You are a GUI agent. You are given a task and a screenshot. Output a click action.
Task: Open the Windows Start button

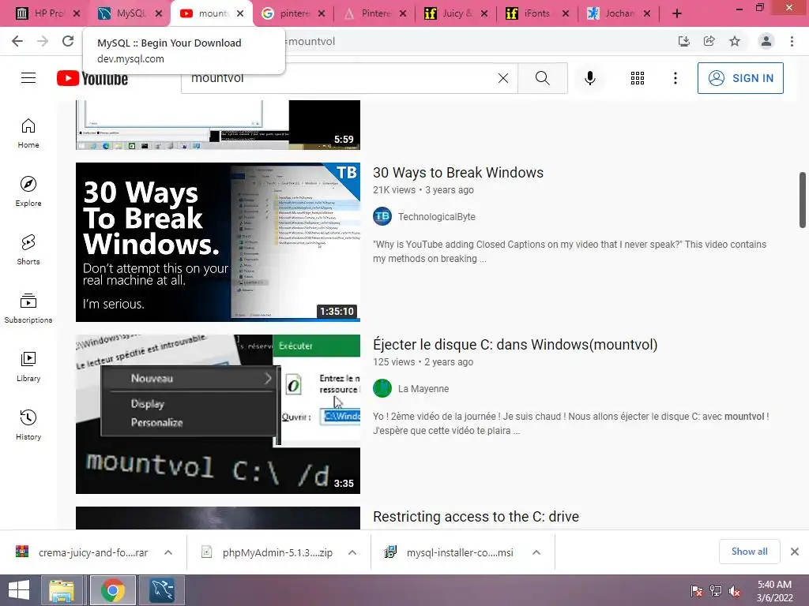tap(19, 590)
